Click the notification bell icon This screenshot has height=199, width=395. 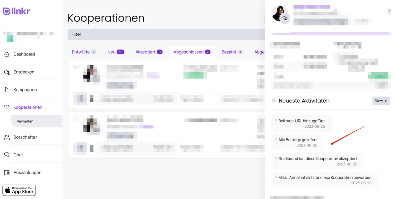tap(274, 101)
